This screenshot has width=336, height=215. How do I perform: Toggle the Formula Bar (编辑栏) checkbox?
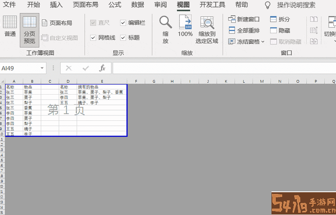tap(123, 23)
